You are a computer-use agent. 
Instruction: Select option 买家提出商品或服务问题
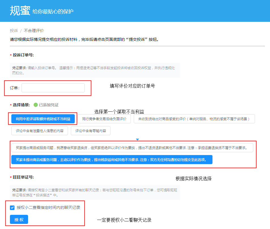tap(132, 148)
